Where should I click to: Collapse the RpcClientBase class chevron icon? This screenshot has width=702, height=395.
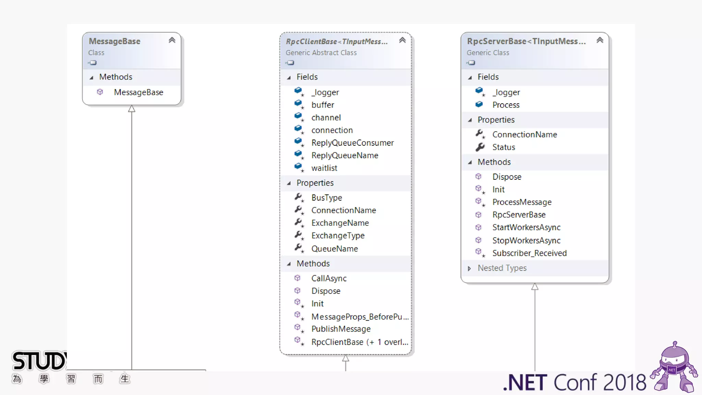tap(402, 40)
